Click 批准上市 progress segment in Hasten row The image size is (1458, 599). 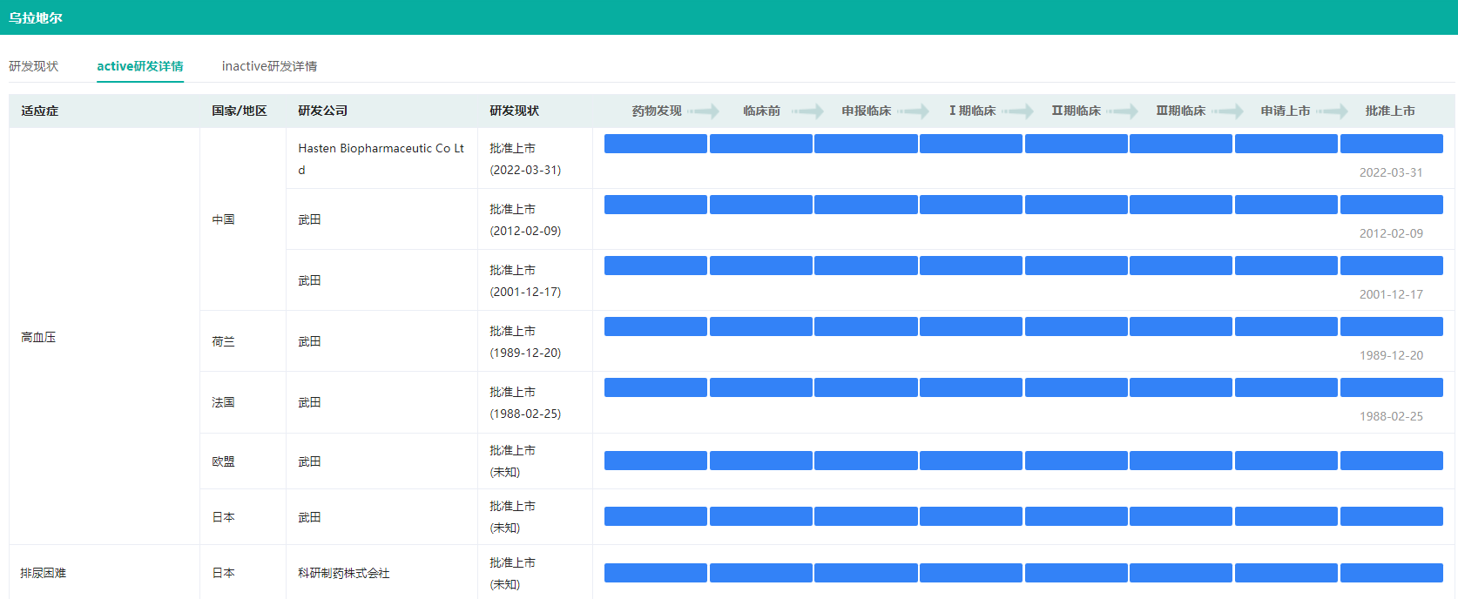click(x=1391, y=144)
